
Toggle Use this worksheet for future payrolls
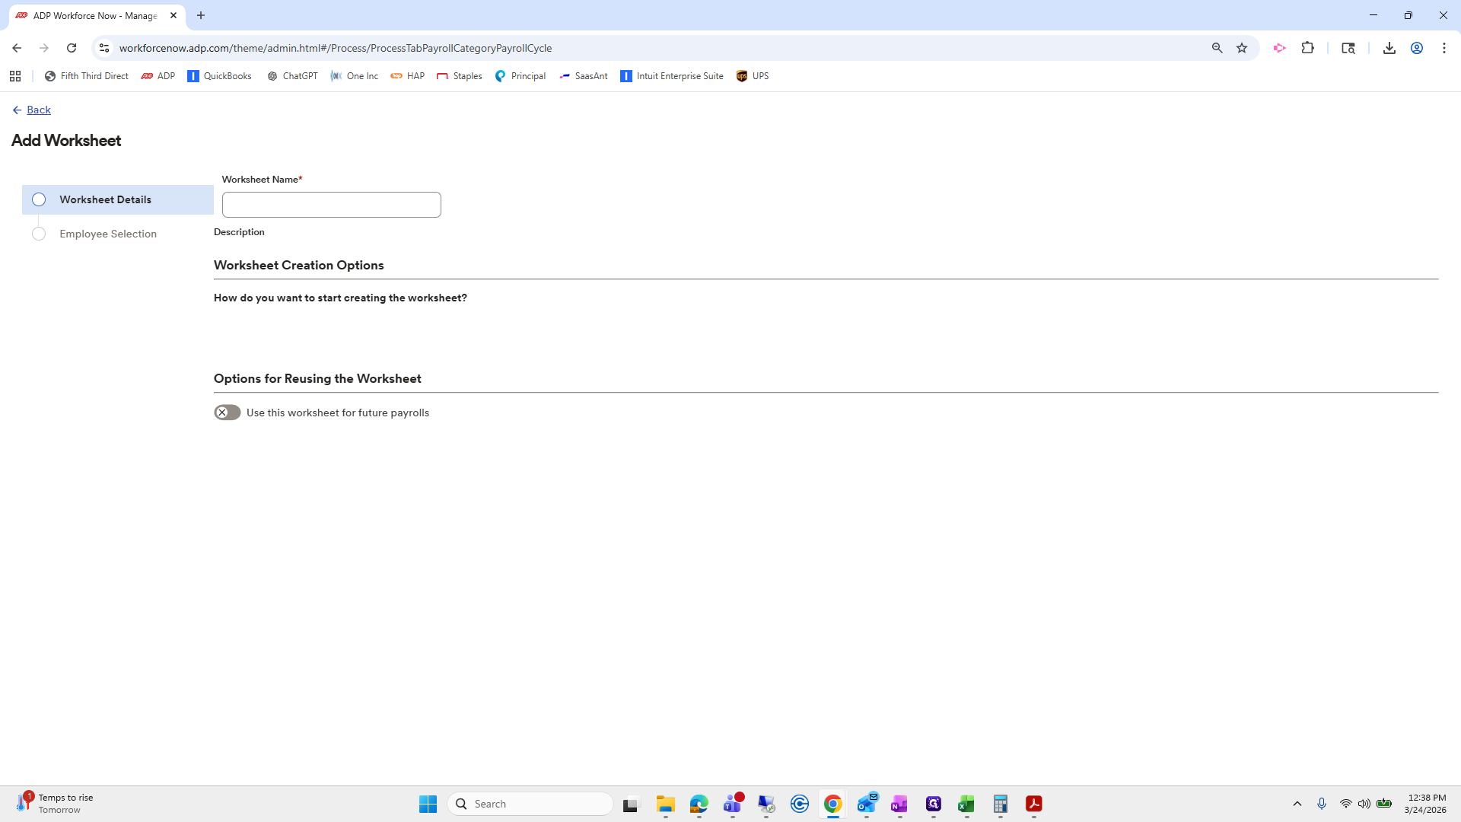pos(227,413)
